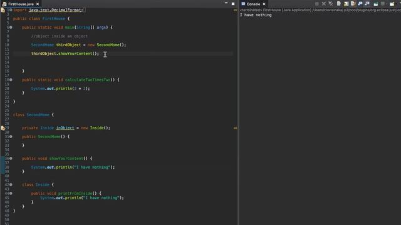This screenshot has width=401, height=225.
Task: Click 'java.text.DecimalFormat' in the import line
Action: pos(55,10)
